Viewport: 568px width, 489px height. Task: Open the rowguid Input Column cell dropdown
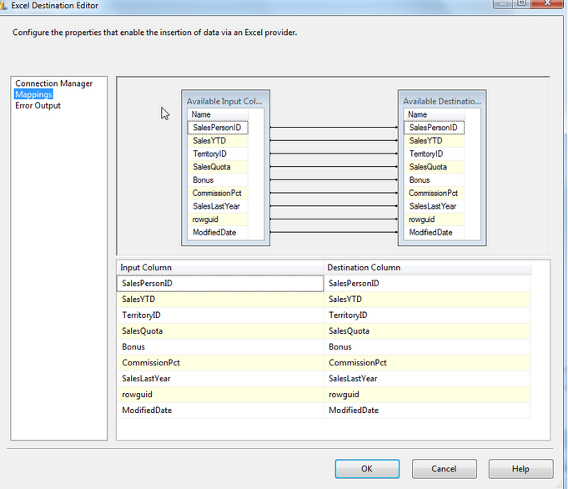click(x=220, y=395)
